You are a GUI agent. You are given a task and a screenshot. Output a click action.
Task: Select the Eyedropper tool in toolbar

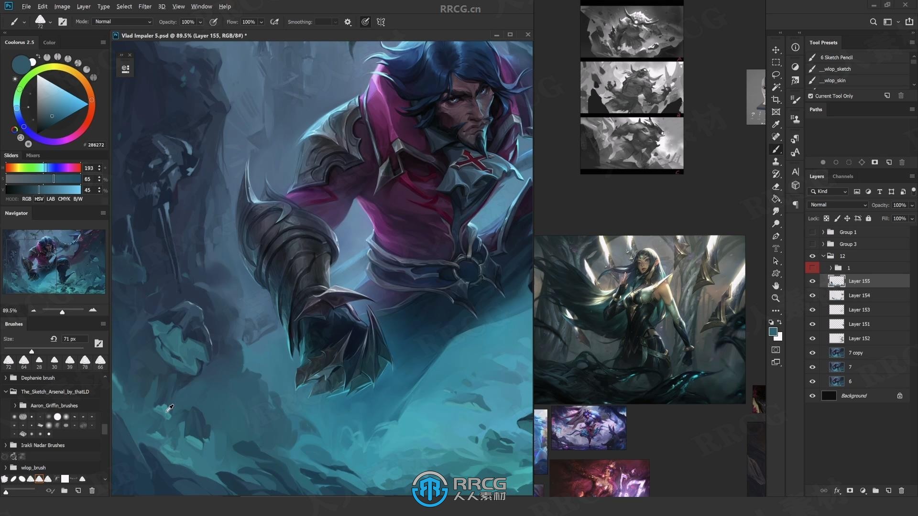776,125
